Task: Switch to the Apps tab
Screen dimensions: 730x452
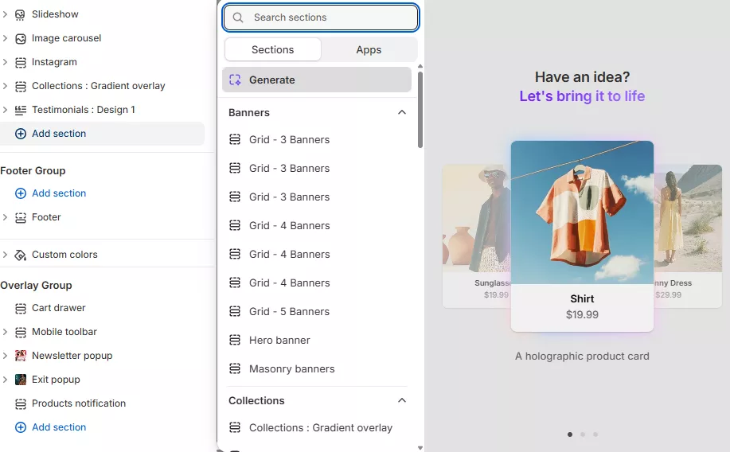Action: (x=369, y=49)
